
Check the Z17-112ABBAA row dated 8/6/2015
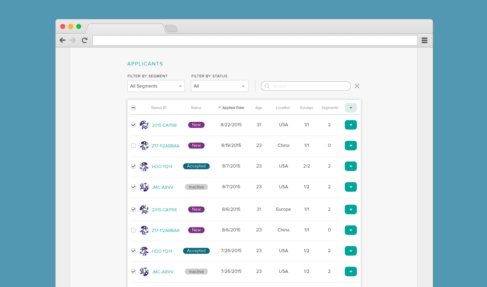click(x=133, y=230)
